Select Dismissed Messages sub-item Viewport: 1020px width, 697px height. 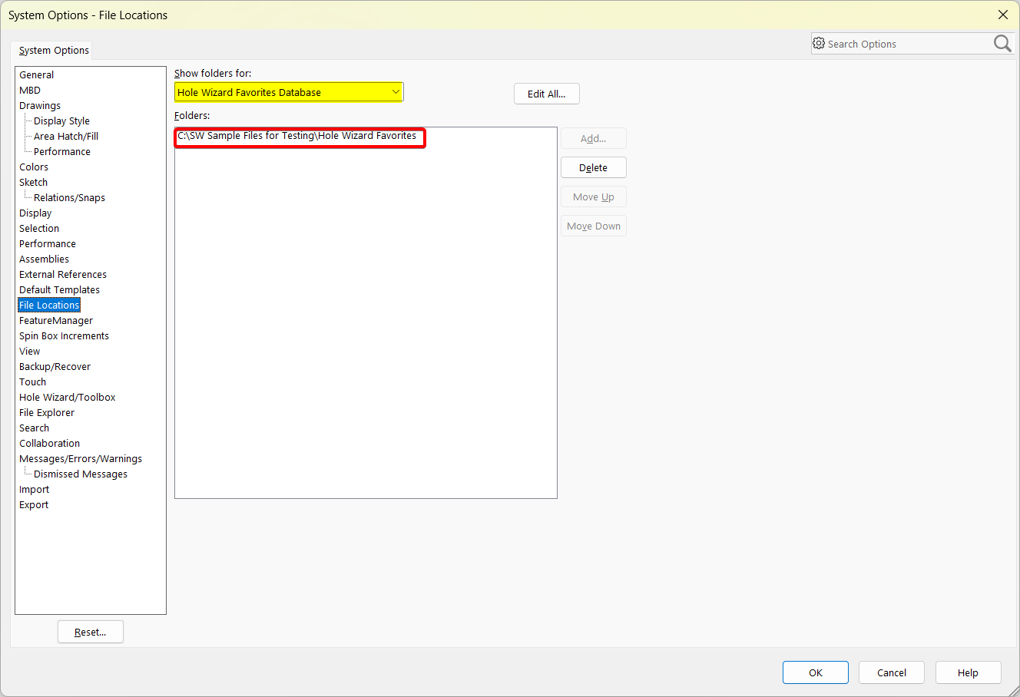point(81,474)
